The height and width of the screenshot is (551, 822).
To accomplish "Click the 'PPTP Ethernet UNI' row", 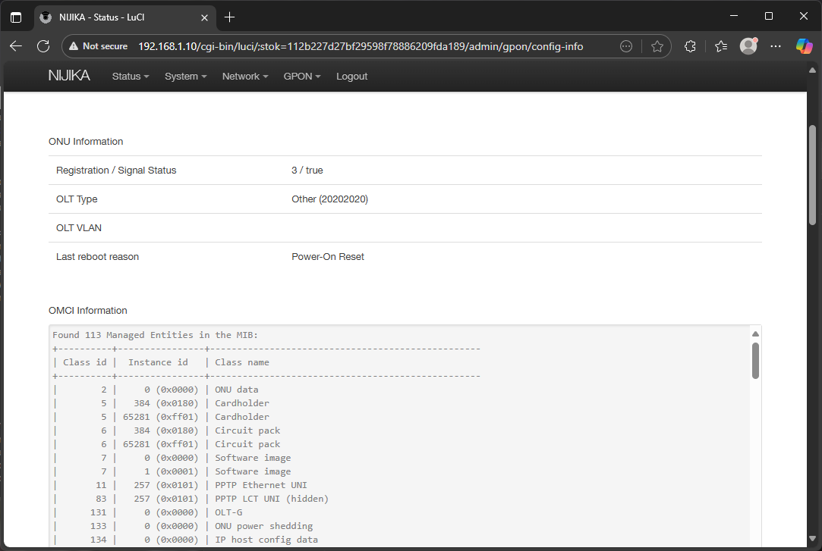I will tap(181, 485).
